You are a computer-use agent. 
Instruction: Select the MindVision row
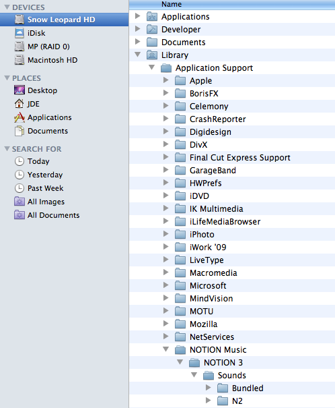tap(232, 299)
